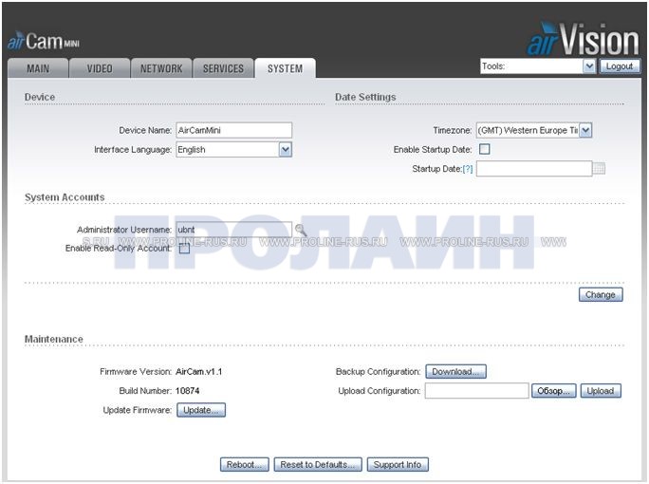Select the SYSTEM tab
The width and height of the screenshot is (649, 484).
point(286,68)
